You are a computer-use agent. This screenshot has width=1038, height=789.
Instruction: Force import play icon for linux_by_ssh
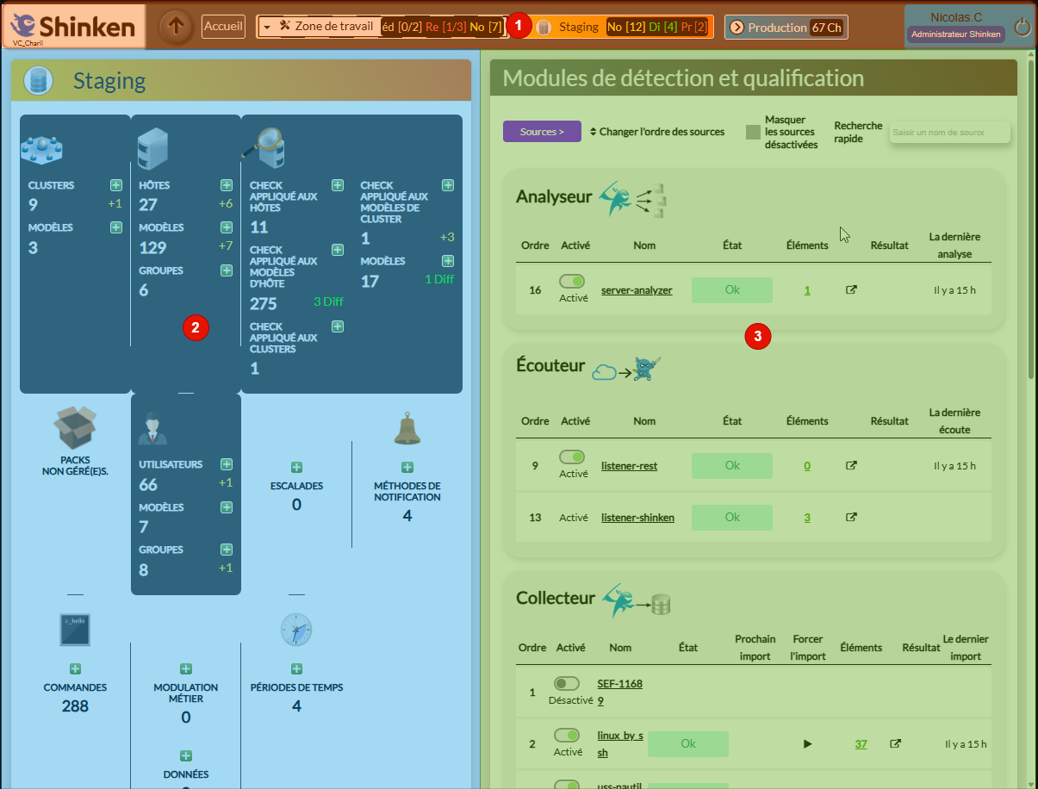(x=807, y=744)
